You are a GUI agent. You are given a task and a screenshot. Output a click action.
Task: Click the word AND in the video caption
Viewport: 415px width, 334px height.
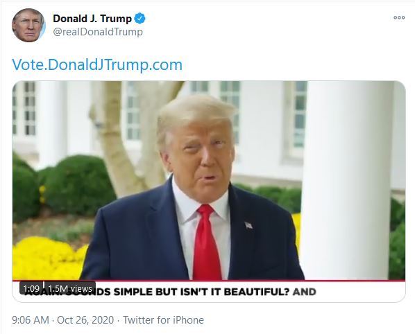coord(305,292)
